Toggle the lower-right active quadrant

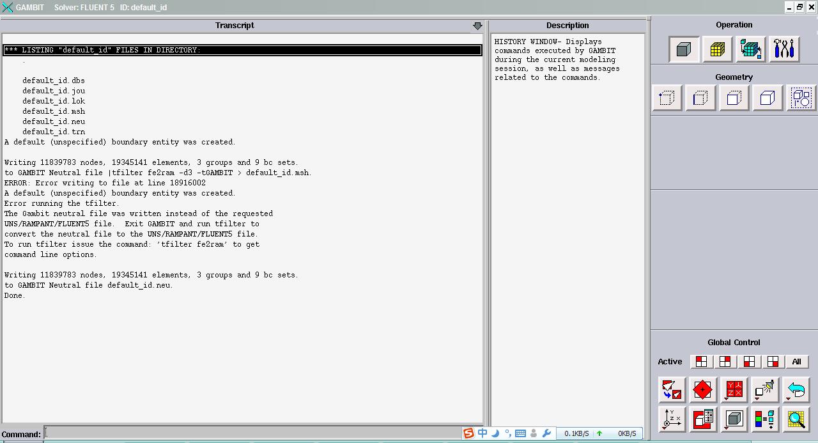tap(773, 362)
